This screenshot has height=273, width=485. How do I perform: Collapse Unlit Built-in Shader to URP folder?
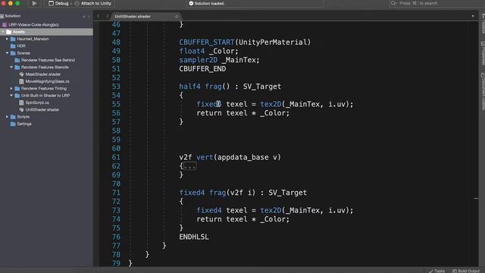[x=11, y=96]
